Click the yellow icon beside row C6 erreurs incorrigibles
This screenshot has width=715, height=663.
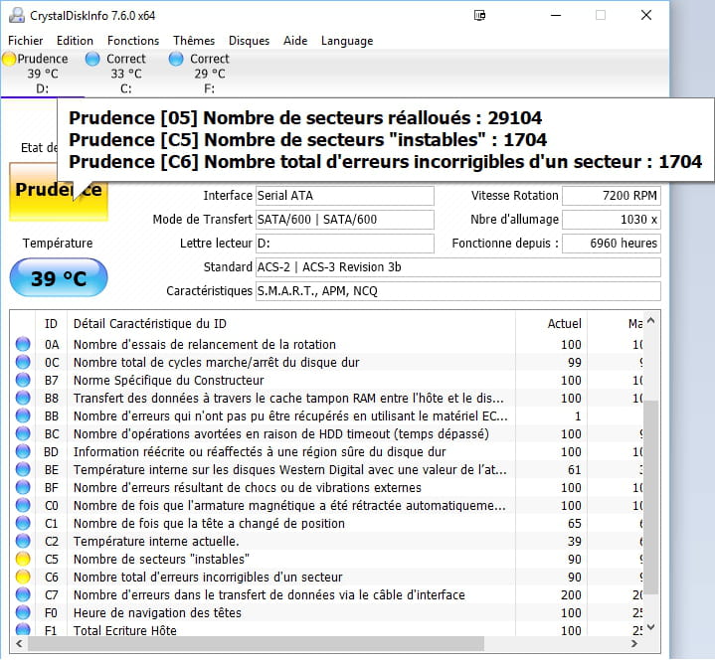tap(23, 578)
